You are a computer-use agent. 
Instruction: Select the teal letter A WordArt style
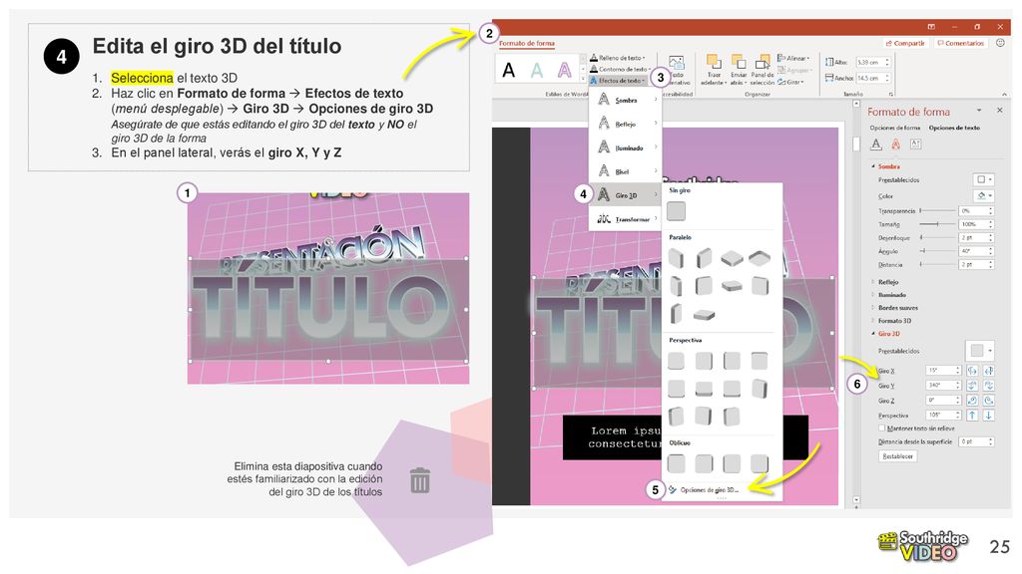tap(536, 70)
